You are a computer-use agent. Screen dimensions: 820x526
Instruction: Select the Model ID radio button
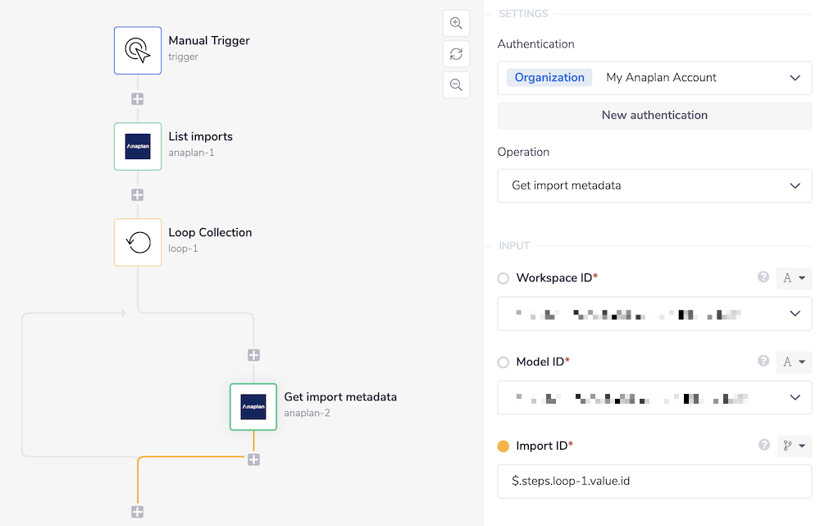(502, 362)
